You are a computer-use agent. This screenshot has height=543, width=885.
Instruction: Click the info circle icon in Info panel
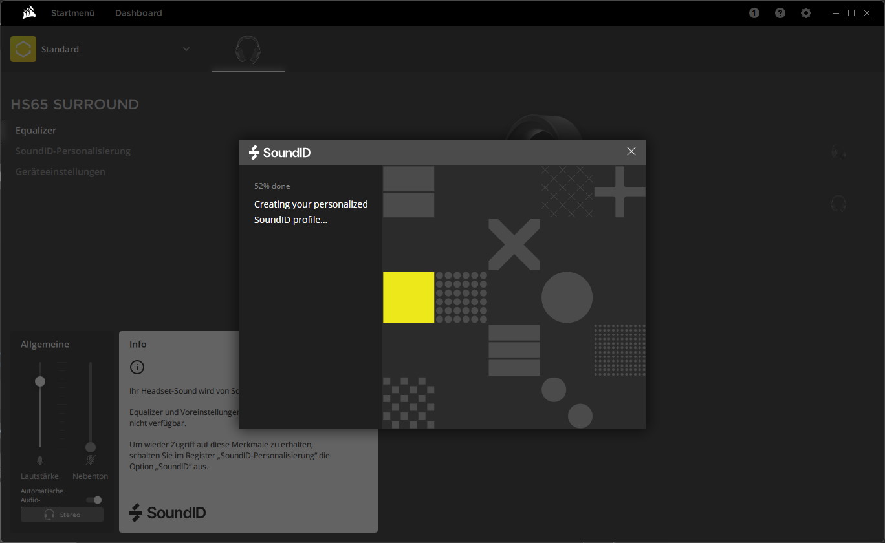click(137, 367)
